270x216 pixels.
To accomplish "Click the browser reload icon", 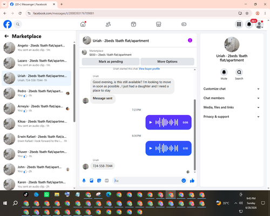I will [x=20, y=13].
